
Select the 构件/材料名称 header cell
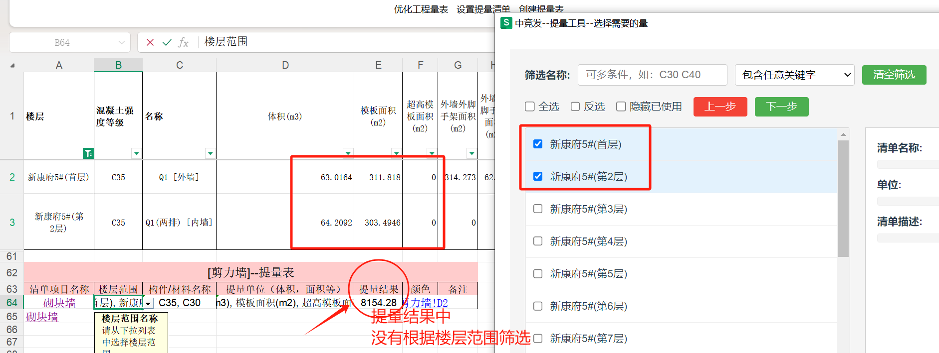180,289
